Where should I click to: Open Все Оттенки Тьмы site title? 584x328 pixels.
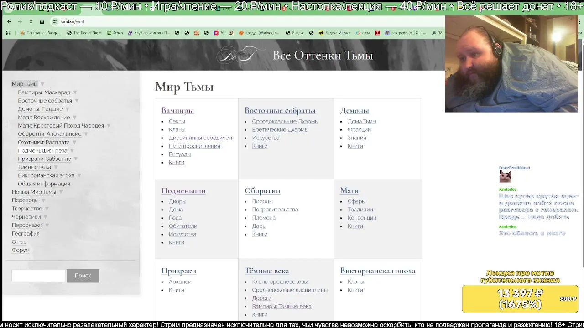323,56
